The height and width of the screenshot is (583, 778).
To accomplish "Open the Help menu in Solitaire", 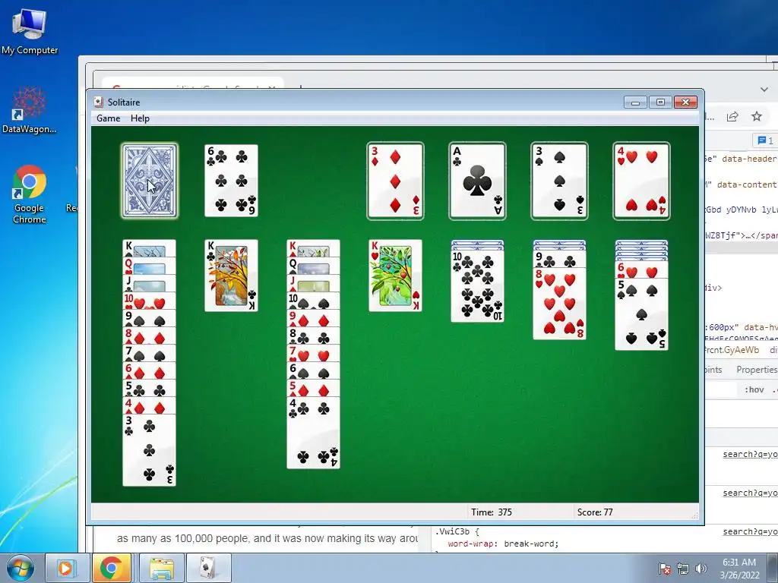I will coord(140,118).
